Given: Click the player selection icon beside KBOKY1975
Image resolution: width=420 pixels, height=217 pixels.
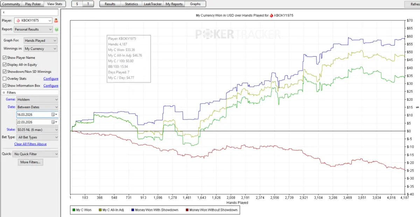Looking at the screenshot, I should tap(56, 21).
